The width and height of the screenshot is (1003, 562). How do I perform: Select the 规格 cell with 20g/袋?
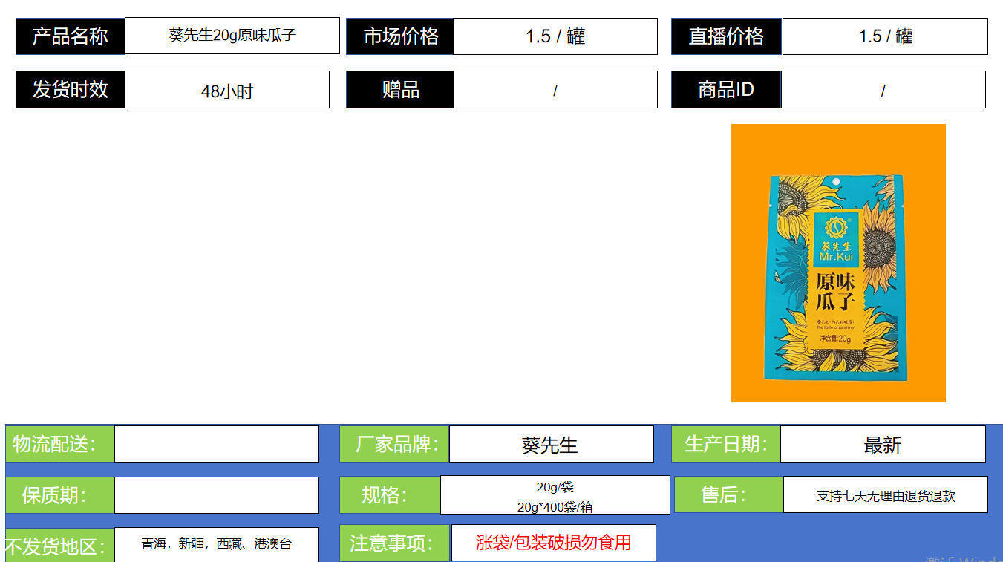pos(555,496)
